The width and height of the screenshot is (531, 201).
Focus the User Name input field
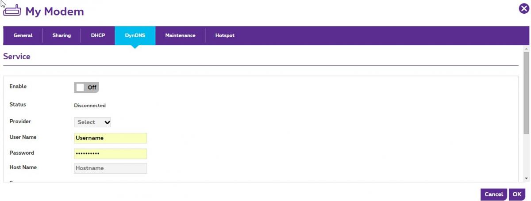[x=110, y=138]
